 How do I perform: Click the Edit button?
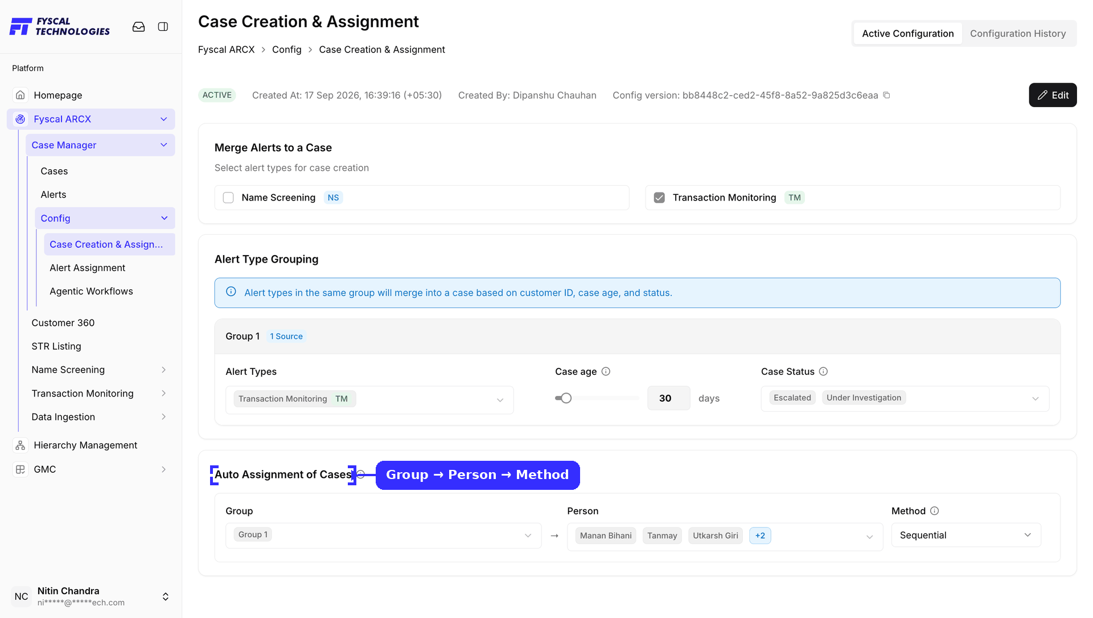coord(1053,95)
